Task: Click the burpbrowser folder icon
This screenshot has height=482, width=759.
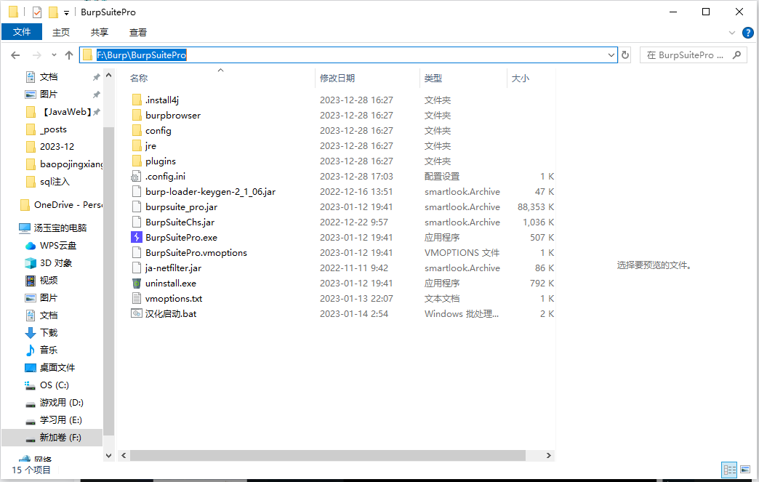Action: tap(137, 115)
